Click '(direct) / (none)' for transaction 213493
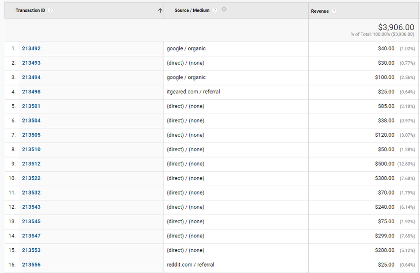 coord(185,63)
